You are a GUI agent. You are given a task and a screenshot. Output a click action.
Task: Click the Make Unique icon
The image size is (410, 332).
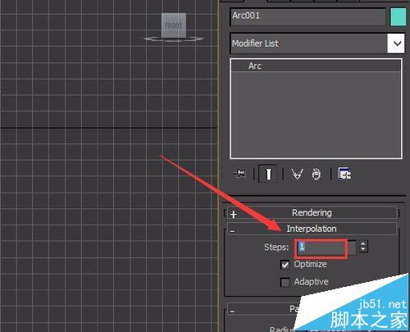pyautogui.click(x=297, y=174)
